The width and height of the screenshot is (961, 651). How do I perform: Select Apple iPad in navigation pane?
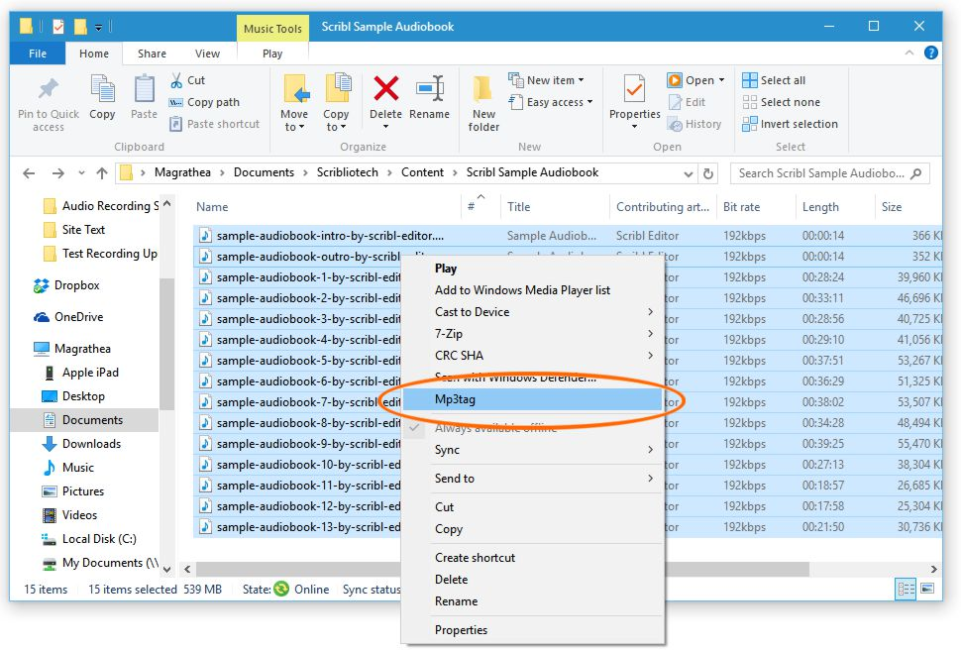coord(82,373)
